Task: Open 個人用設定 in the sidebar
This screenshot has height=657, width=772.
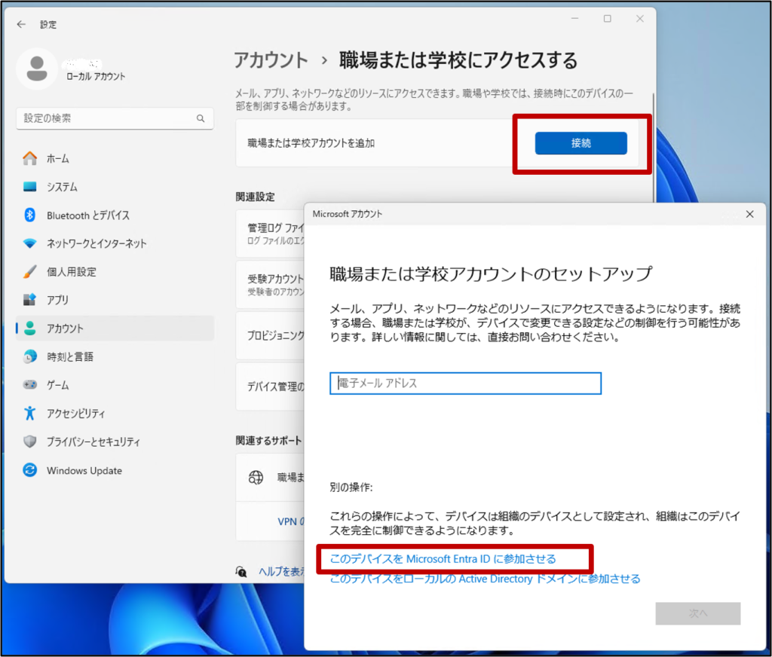Action: (115, 272)
